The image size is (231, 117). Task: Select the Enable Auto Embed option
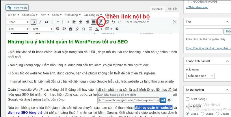click(202, 114)
